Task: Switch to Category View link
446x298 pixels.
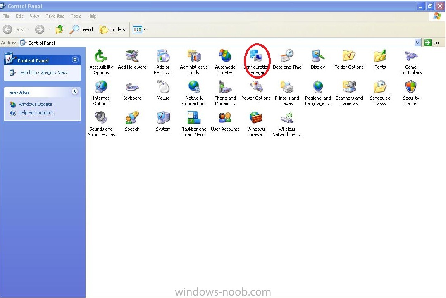Action: [43, 72]
